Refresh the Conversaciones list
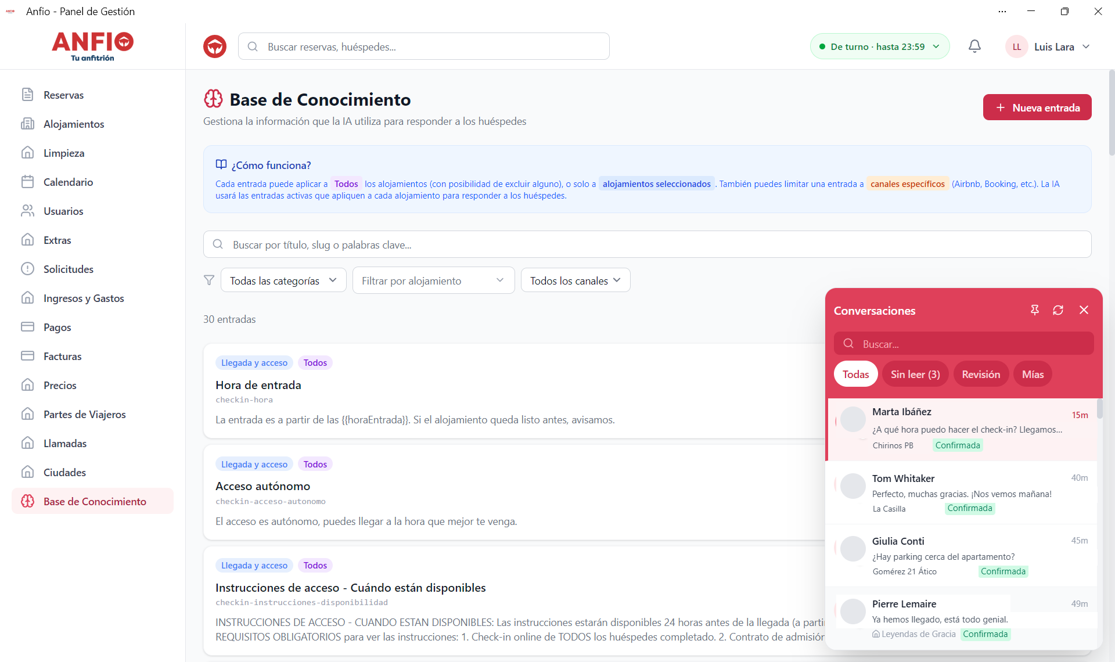 coord(1058,310)
